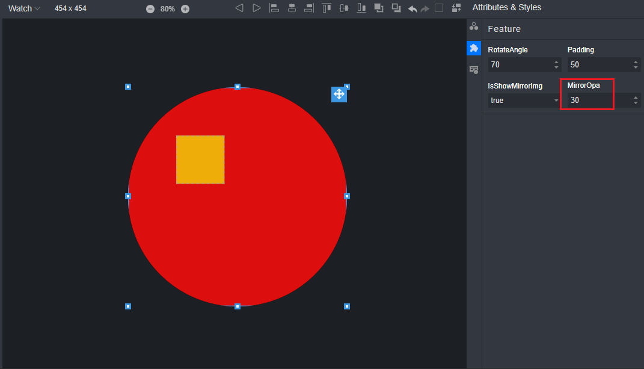
Task: Increase the RotateAngle value with up arrow
Action: click(x=556, y=62)
